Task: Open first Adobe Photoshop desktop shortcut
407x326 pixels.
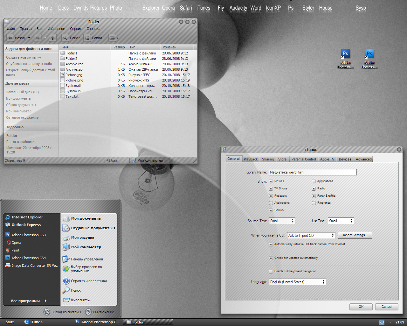Action: point(345,59)
